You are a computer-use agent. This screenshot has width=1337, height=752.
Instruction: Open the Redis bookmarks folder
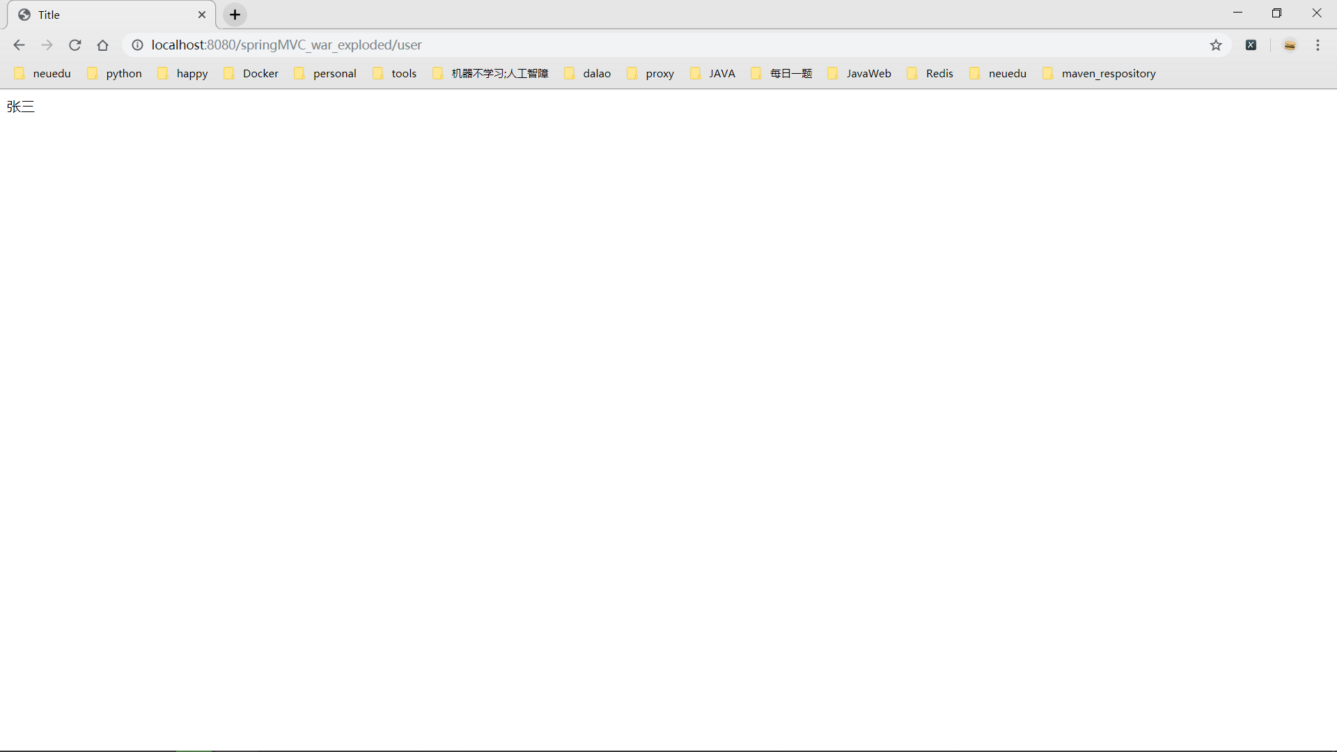pos(931,74)
